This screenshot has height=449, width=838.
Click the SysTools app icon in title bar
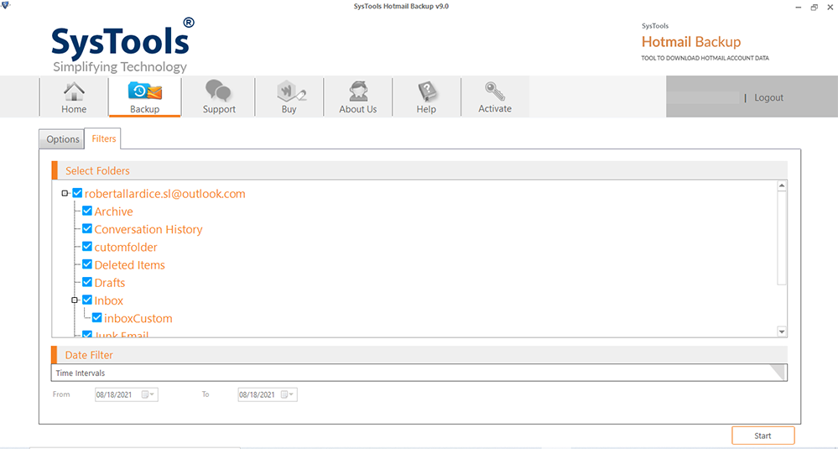7,7
